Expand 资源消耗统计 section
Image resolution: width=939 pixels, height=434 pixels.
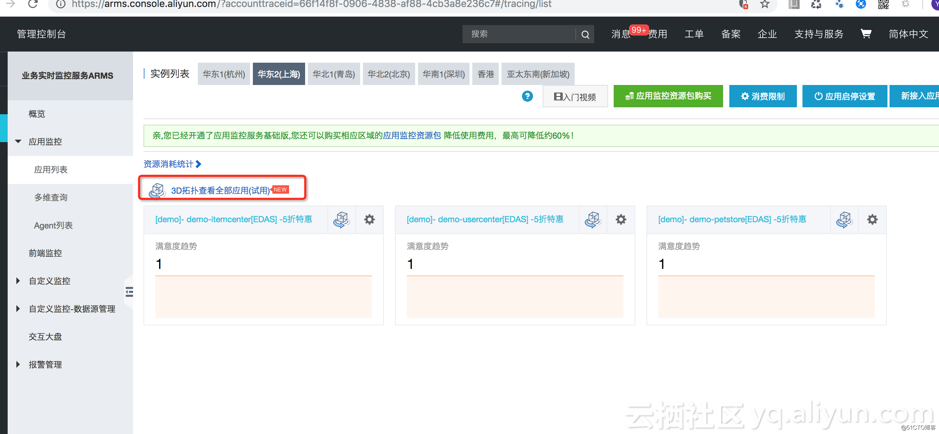pyautogui.click(x=172, y=164)
